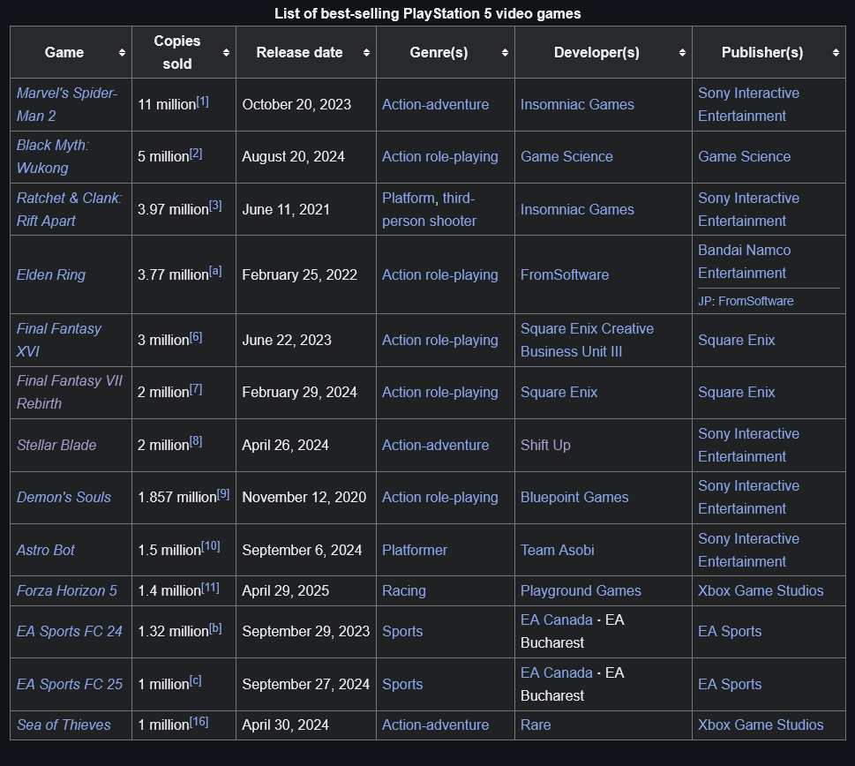Select the October 20, 2023 release date
Viewport: 855px width, 766px height.
296,104
